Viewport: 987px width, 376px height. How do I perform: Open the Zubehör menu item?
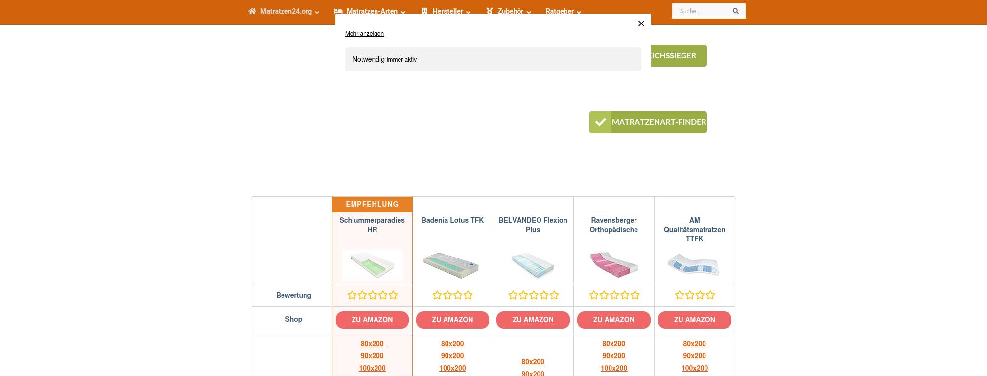(x=511, y=11)
